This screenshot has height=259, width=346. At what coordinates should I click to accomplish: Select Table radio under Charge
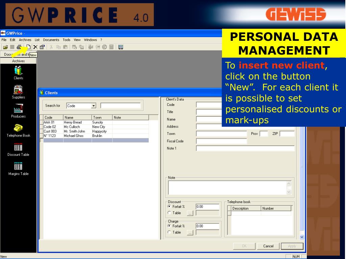pos(169,232)
